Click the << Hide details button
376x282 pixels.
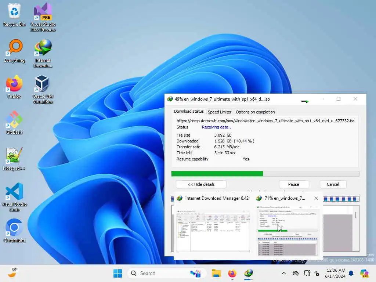point(201,184)
